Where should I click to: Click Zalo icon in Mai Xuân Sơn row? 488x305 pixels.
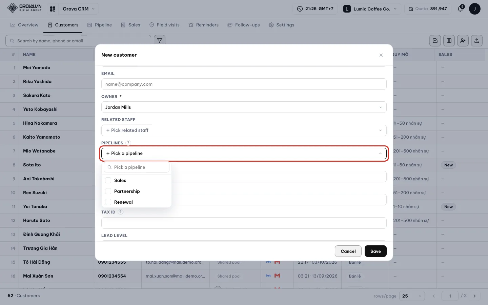pos(268,276)
